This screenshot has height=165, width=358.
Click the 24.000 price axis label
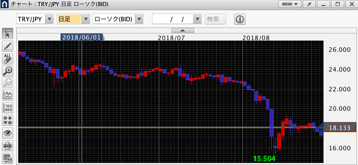[x=339, y=70]
